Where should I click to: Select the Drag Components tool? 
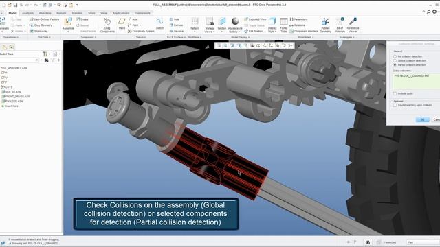(107, 25)
